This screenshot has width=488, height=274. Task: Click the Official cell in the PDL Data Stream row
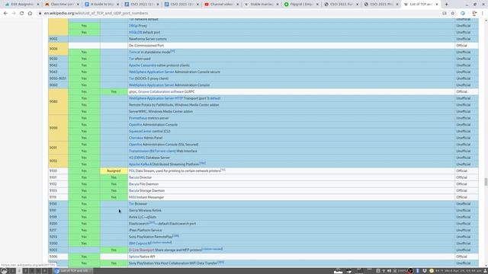466,170
